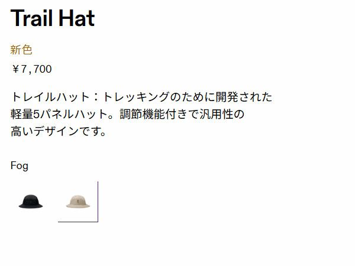This screenshot has width=355, height=266.
Task: Click the colon after トレイルハット
Action: (96, 97)
